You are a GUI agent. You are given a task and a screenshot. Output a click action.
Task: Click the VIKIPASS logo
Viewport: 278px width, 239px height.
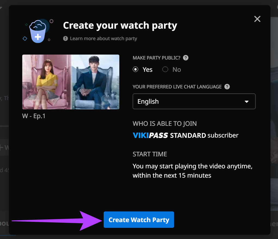[150, 135]
